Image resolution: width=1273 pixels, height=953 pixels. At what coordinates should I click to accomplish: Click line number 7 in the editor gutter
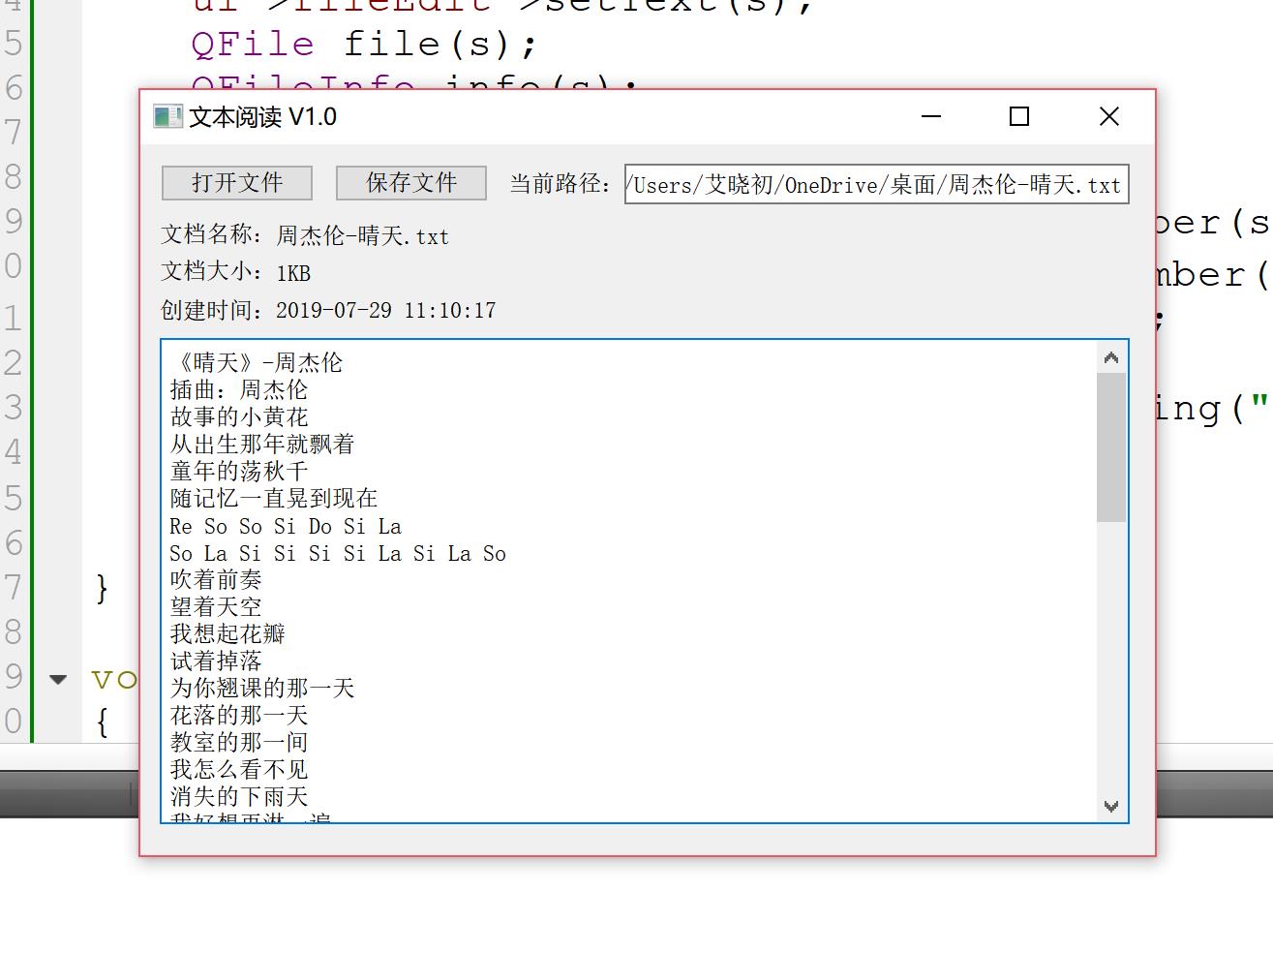[14, 129]
